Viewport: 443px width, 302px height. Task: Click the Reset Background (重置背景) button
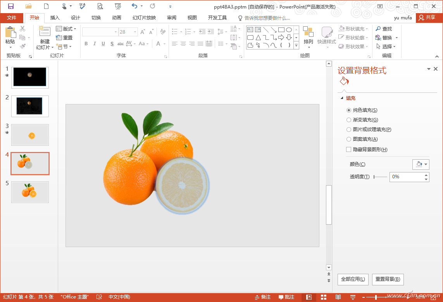coord(388,279)
